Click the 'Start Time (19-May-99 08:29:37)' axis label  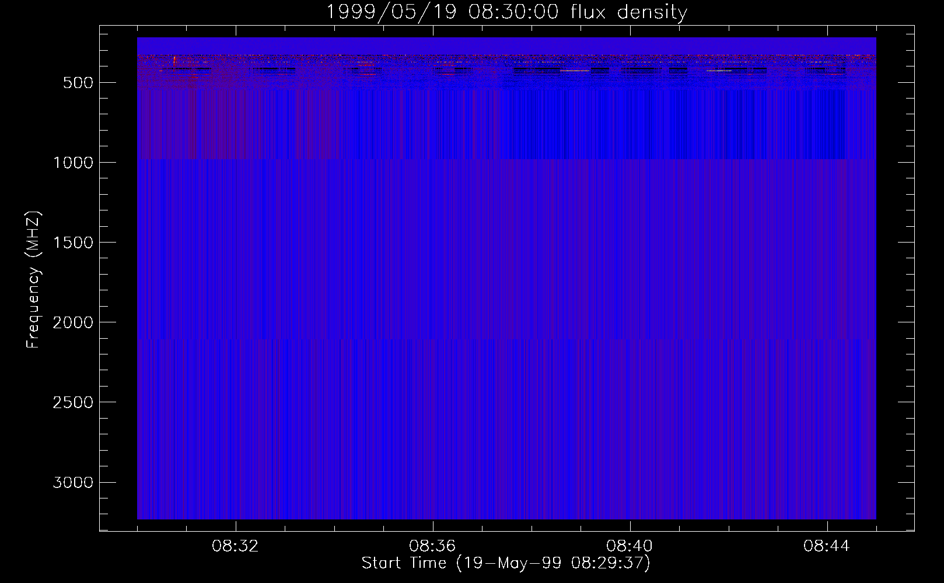tap(506, 563)
